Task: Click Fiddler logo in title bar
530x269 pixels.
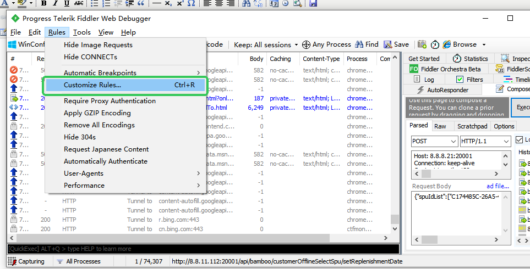Action: point(15,18)
